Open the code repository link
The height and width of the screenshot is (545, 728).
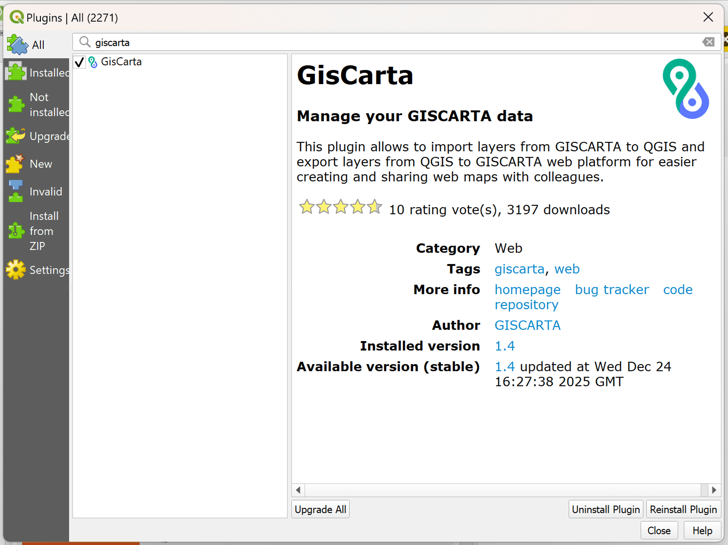678,289
